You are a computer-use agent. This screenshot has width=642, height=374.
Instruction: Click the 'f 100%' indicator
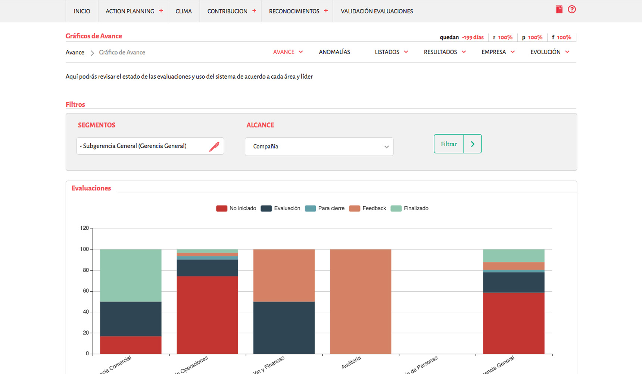561,37
